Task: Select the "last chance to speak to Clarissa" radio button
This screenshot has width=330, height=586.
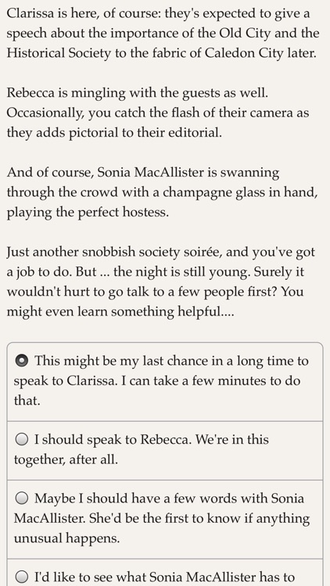Action: coord(22,361)
